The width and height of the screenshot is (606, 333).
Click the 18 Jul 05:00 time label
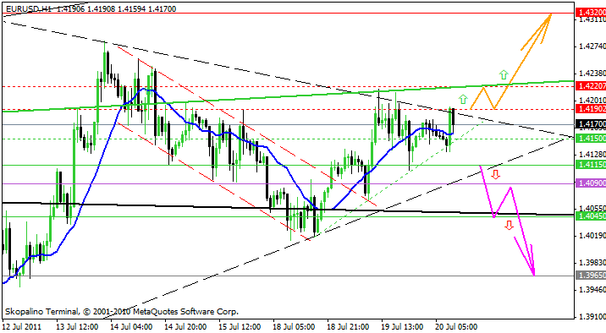(x=294, y=327)
